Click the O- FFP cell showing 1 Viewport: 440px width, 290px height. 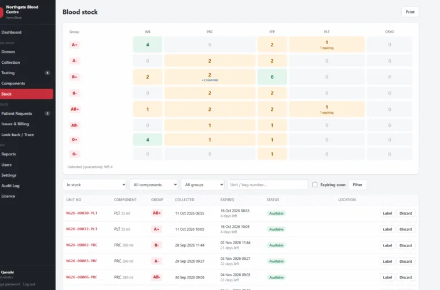pyautogui.click(x=272, y=154)
